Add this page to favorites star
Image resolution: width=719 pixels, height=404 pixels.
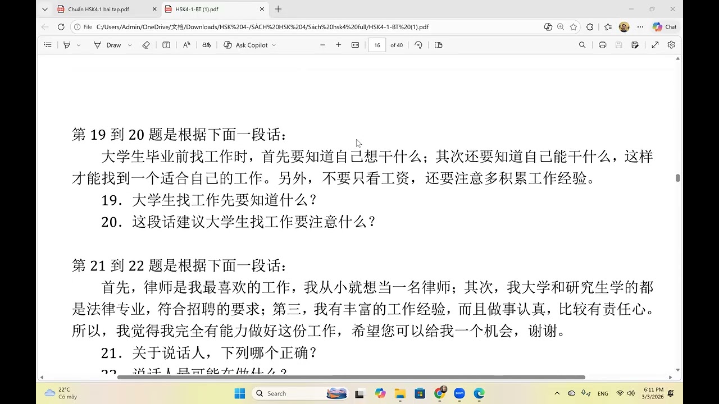pyautogui.click(x=574, y=27)
